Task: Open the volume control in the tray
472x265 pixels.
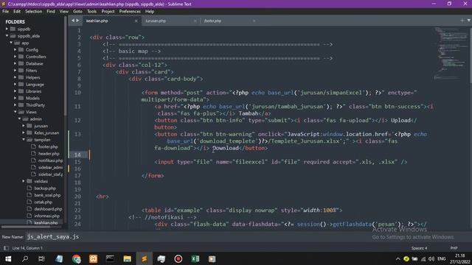Action: pos(431,258)
